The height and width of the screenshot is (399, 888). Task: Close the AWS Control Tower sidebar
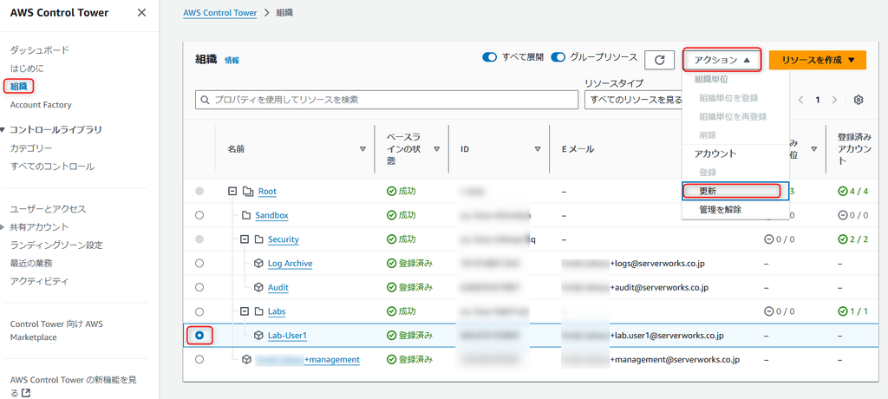[x=141, y=12]
